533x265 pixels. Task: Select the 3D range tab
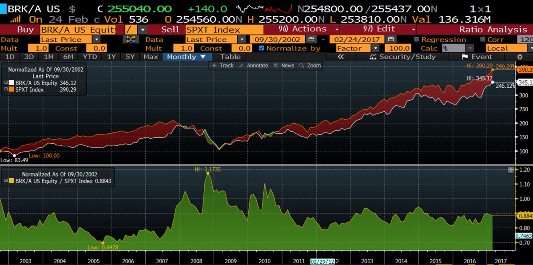tap(29, 57)
